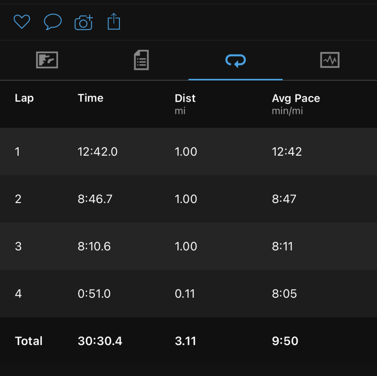
Task: Select lap 1 row
Action: 188,151
